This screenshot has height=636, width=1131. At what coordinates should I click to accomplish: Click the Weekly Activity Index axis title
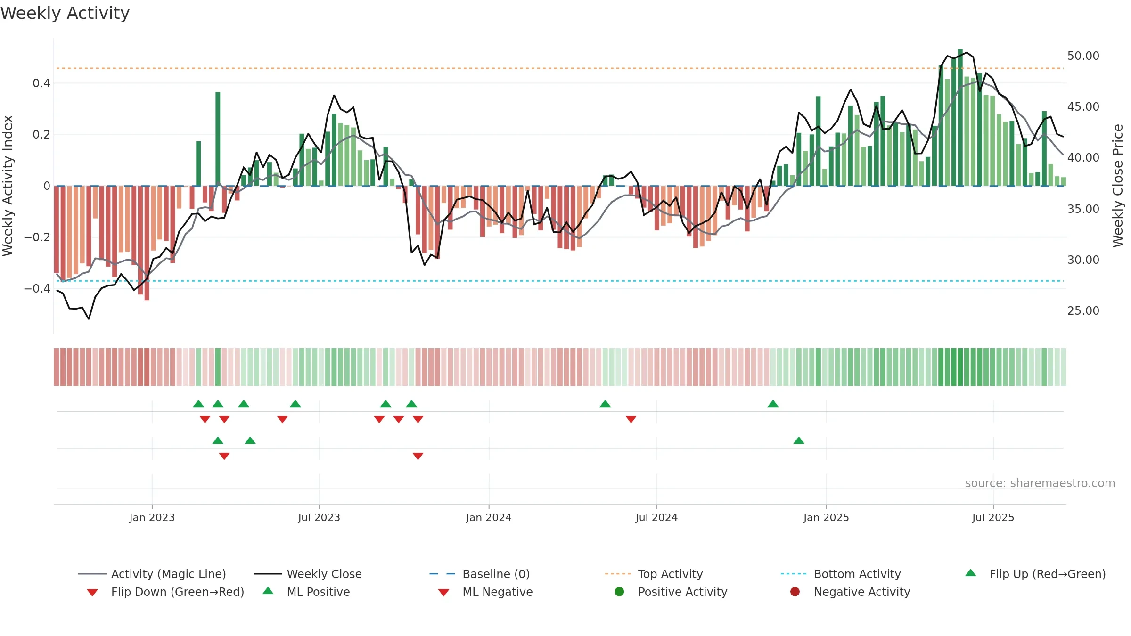[8, 186]
